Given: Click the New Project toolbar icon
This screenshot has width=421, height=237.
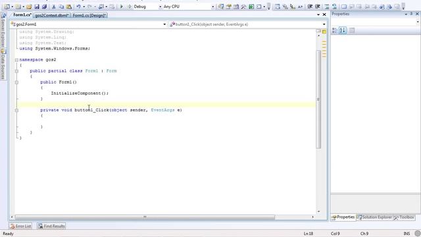Looking at the screenshot, I should coord(7,7).
